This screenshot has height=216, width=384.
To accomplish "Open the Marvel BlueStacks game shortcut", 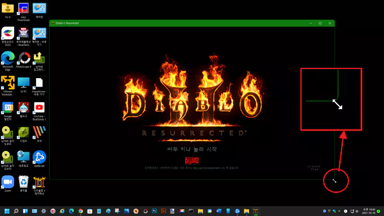I will [x=24, y=36].
